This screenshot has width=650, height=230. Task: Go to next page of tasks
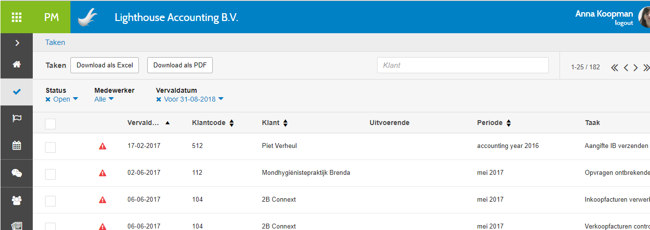[635, 67]
